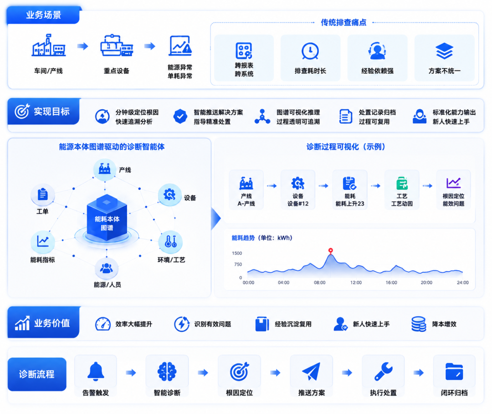Click the 分钟级定位根因 icon
Viewport: 492px width, 414px height.
102,116
